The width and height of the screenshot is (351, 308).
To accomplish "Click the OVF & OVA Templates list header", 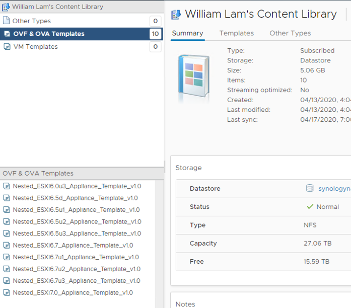I will pos(82,173).
